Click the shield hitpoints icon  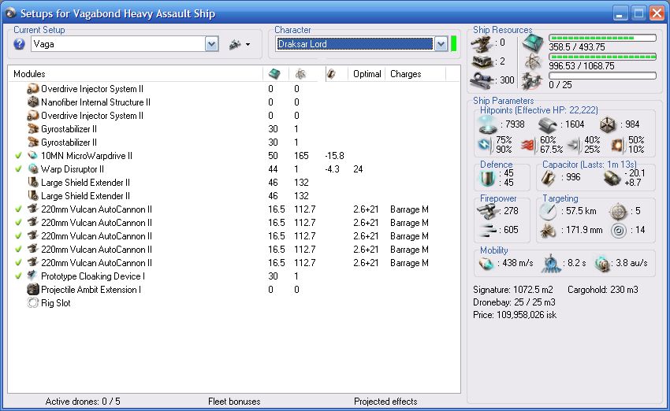pyautogui.click(x=487, y=124)
